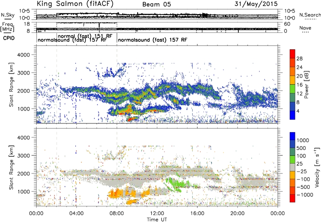The width and height of the screenshot is (321, 222).
Task: Click the "3000" tick on velocity panel range axis
Action: coord(24,155)
